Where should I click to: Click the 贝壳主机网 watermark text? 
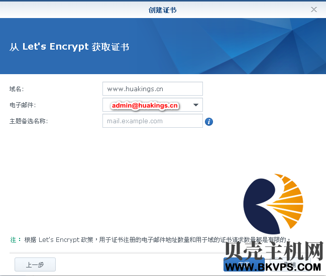[x=274, y=251]
